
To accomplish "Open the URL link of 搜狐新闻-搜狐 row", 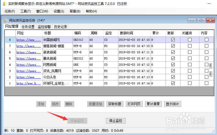I will point(29,46).
